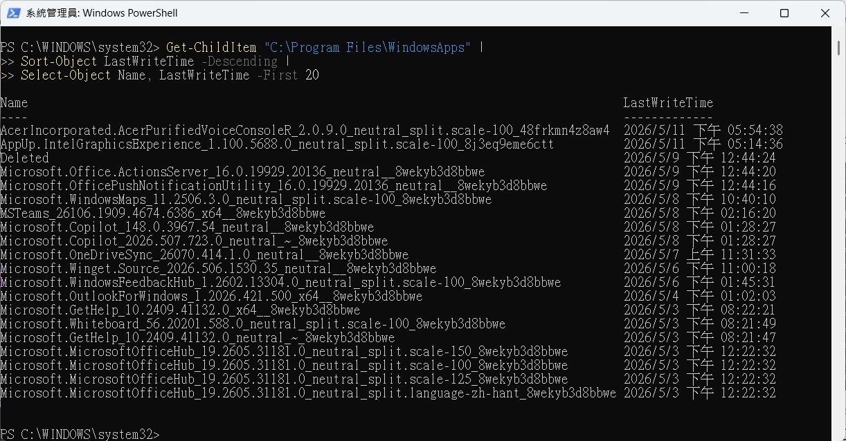Viewport: 846px width, 441px height.
Task: Click the Select-Object Name, LastWriteTime command line
Action: [160, 75]
